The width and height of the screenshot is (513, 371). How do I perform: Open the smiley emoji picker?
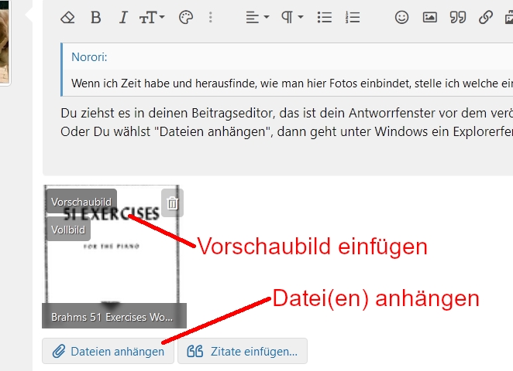click(401, 17)
